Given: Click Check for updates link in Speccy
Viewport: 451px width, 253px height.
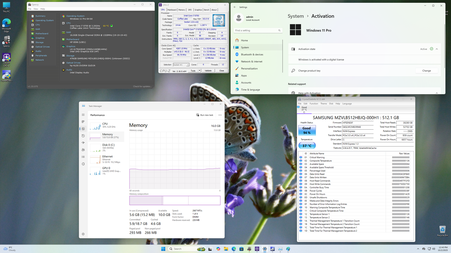Looking at the screenshot, I should tap(142, 86).
